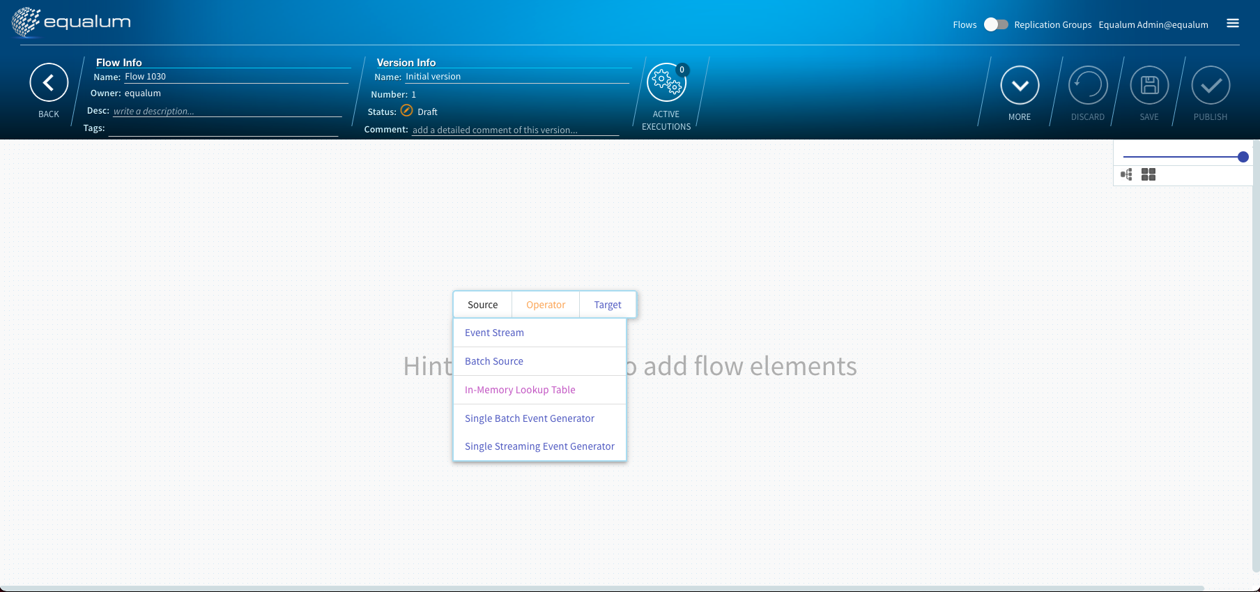Click the Discard undo icon
This screenshot has height=592, width=1260.
pyautogui.click(x=1088, y=85)
